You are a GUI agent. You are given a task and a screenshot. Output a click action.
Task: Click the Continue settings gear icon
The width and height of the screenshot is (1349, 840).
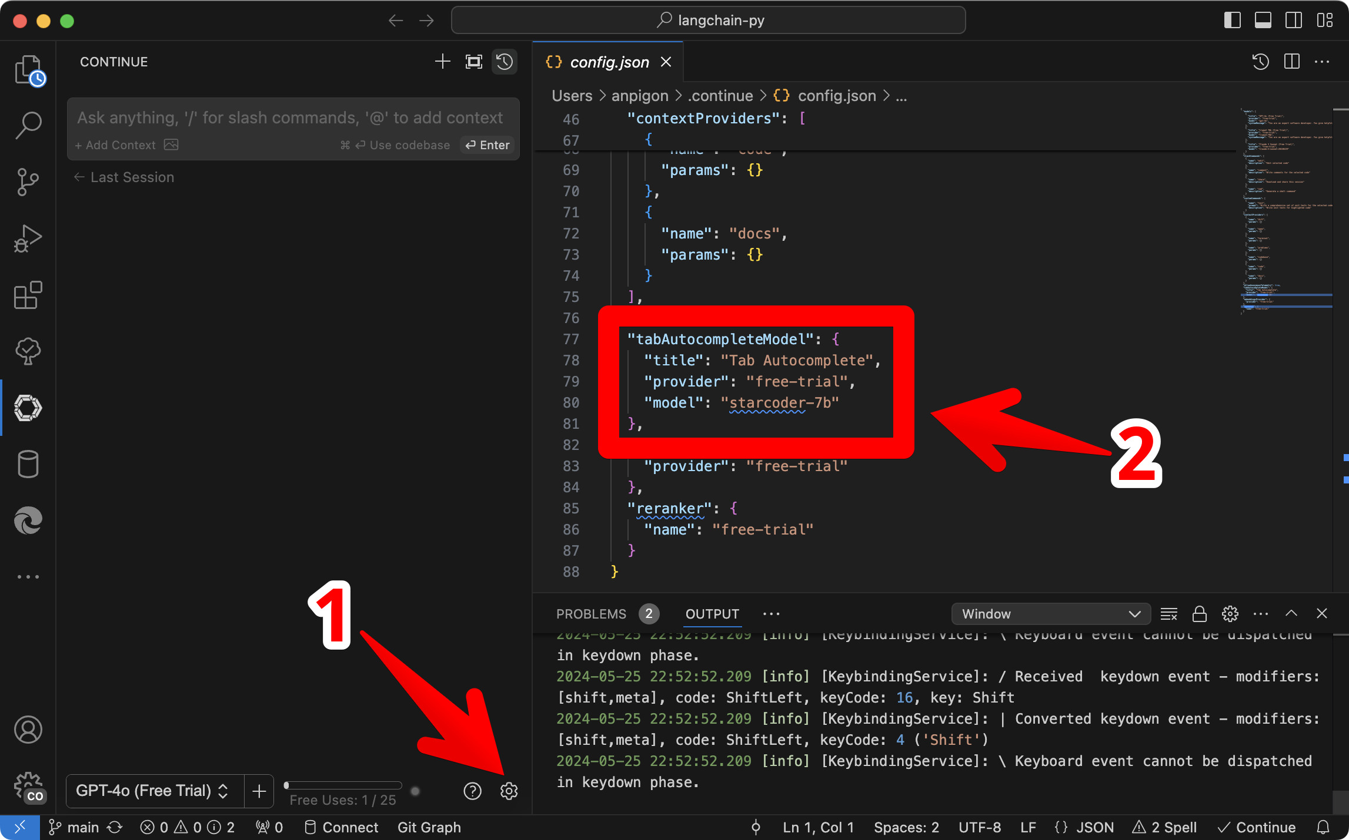click(509, 791)
